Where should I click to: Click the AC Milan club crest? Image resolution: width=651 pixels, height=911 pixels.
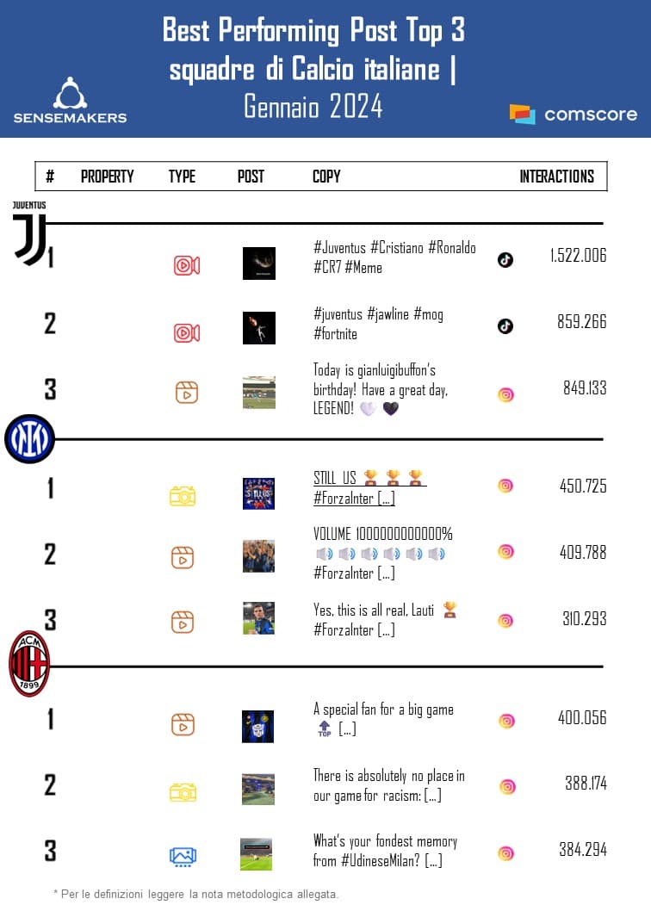pos(29,663)
